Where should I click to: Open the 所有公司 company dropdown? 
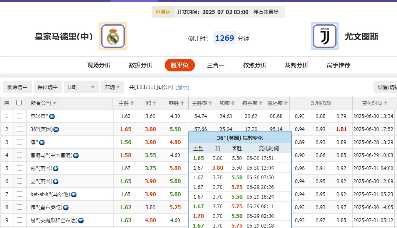[43, 103]
